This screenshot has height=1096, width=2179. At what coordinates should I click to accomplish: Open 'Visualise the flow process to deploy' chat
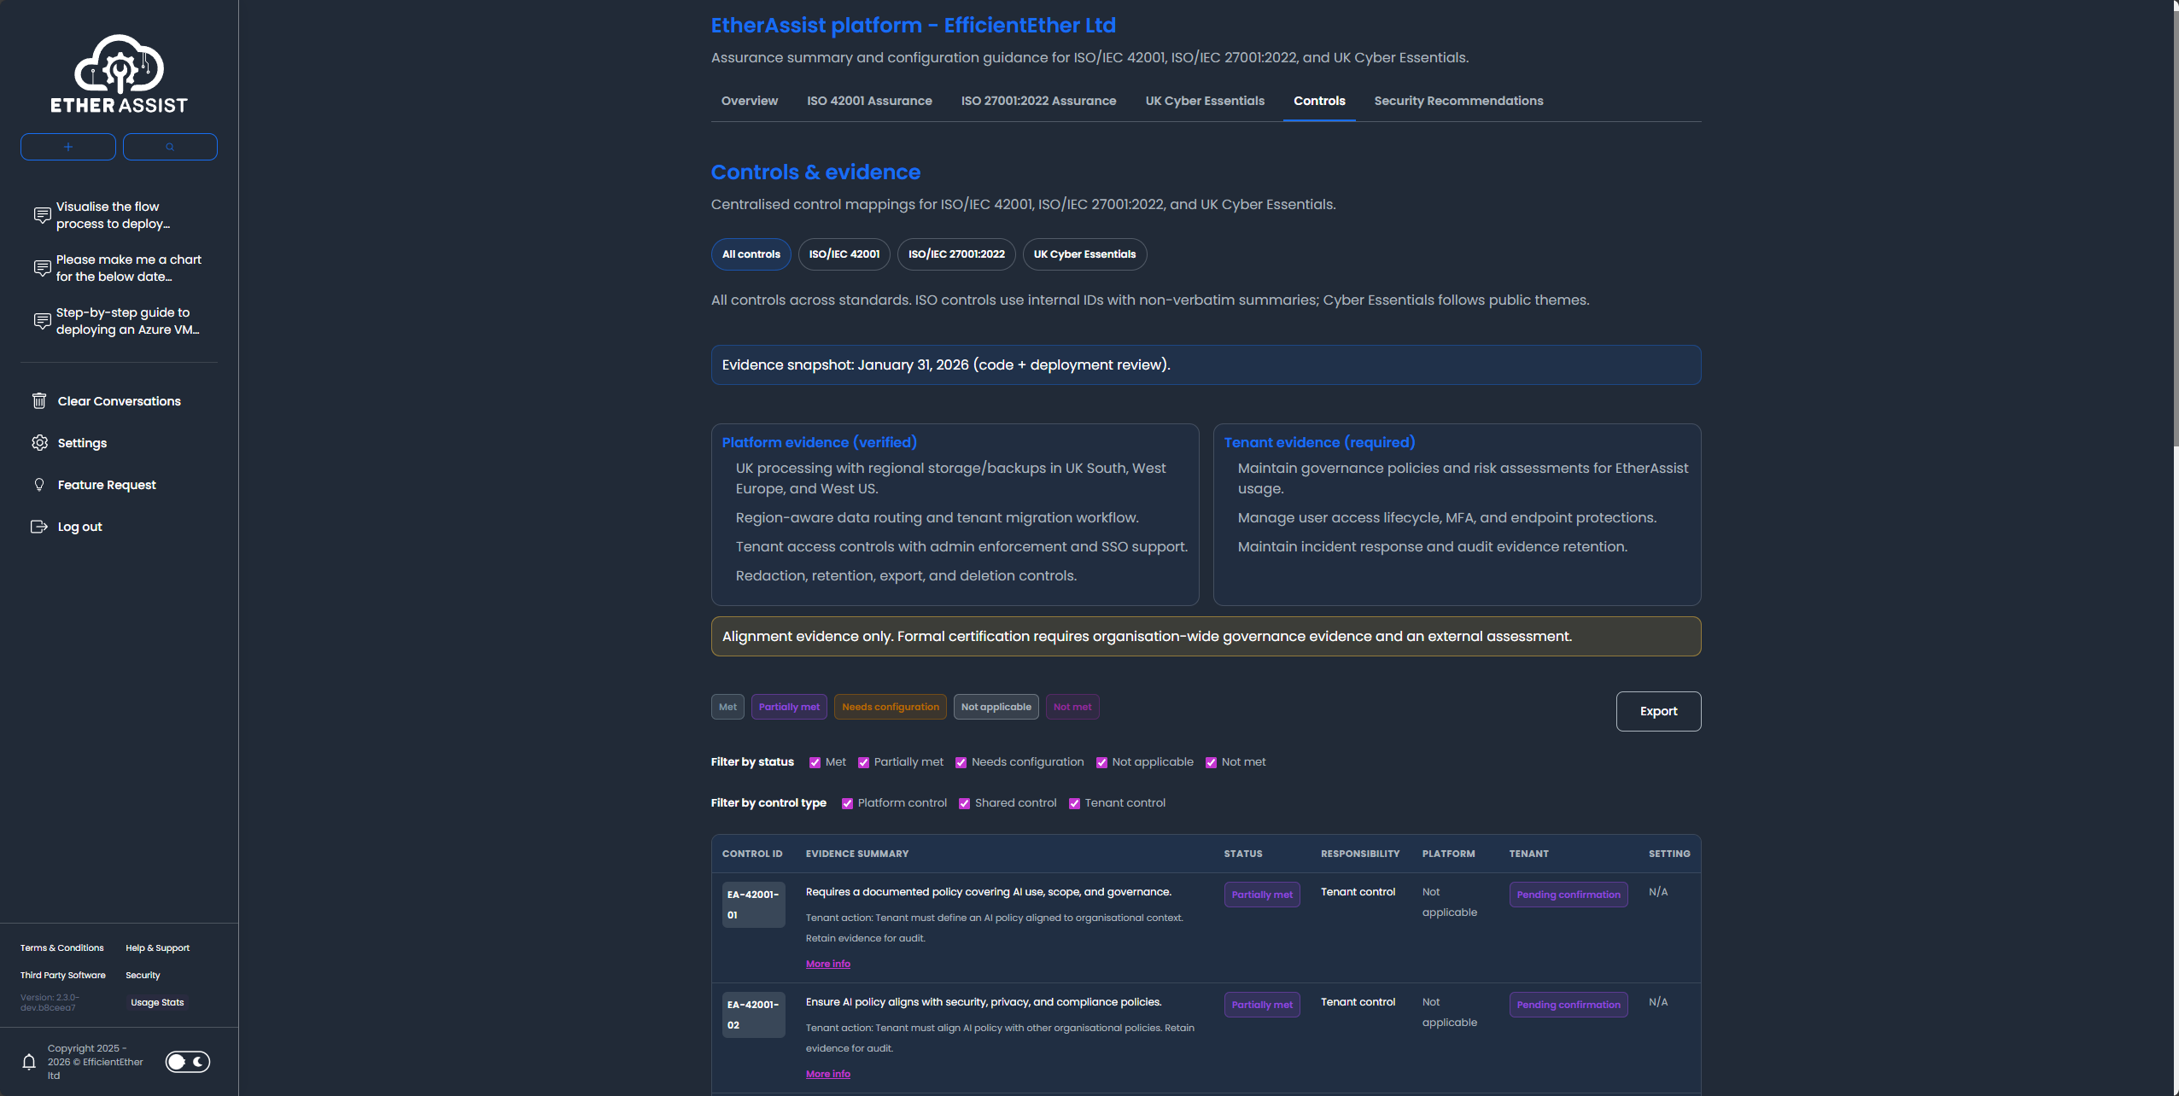tap(119, 215)
